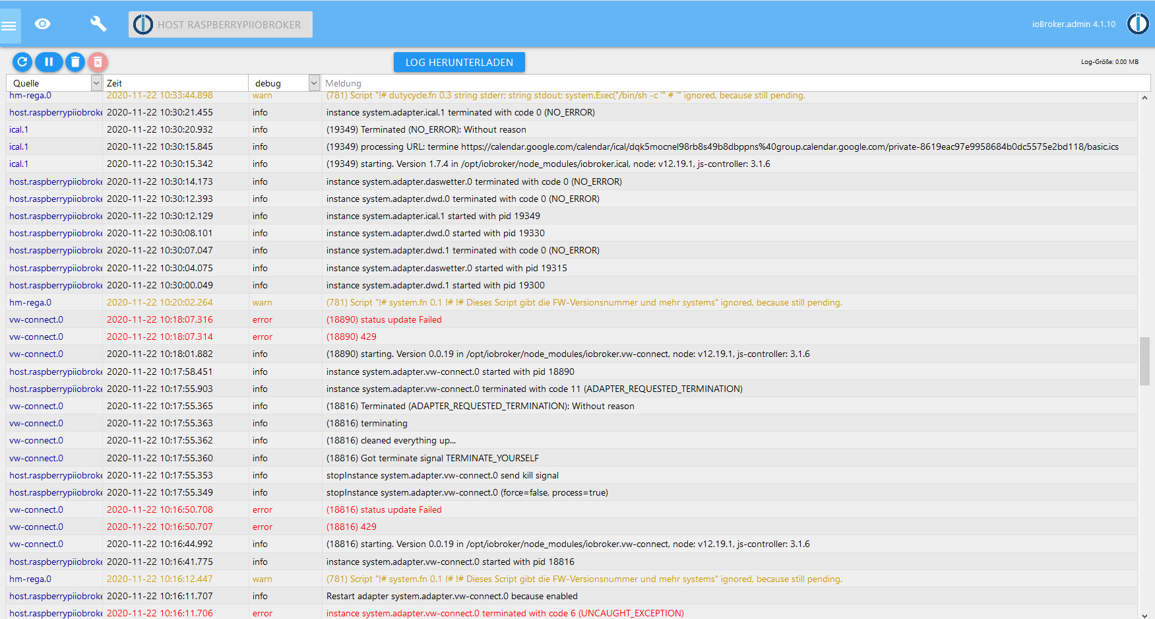
Task: Click the vertical scrollbar thumb
Action: [1144, 361]
